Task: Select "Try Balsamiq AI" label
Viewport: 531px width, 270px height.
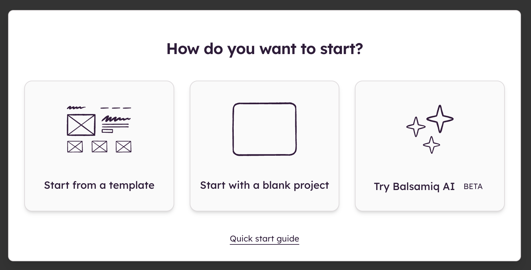Action: pyautogui.click(x=414, y=186)
